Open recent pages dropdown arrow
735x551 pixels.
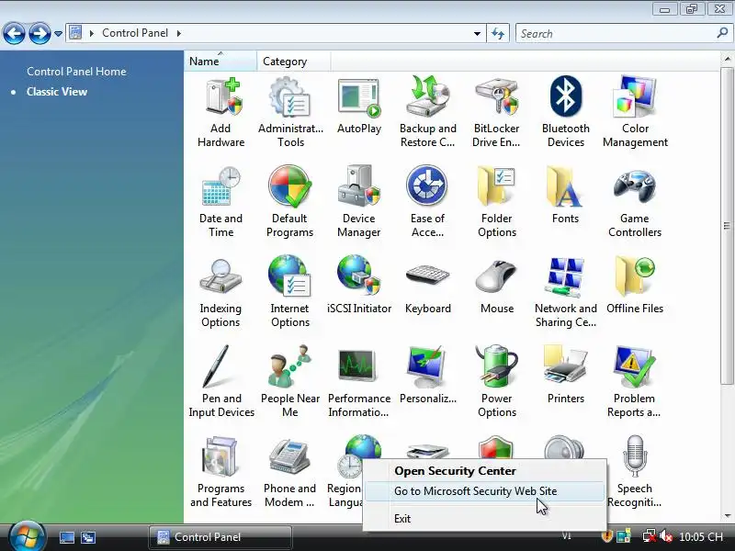(x=58, y=34)
